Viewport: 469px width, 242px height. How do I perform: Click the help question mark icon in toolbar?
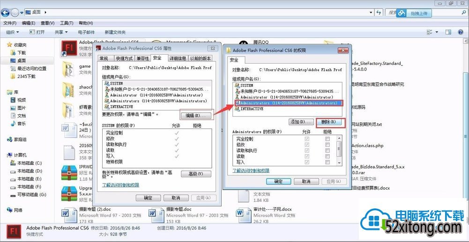[x=461, y=32]
